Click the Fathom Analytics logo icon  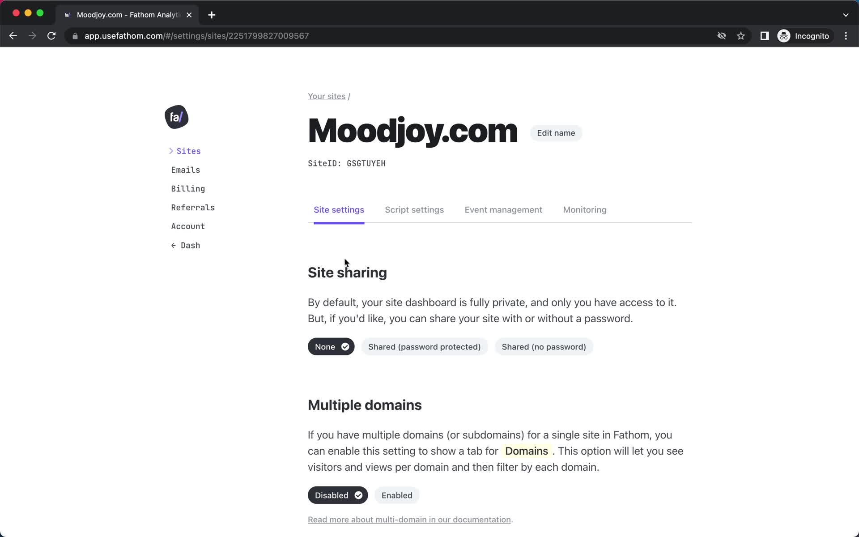click(x=176, y=118)
